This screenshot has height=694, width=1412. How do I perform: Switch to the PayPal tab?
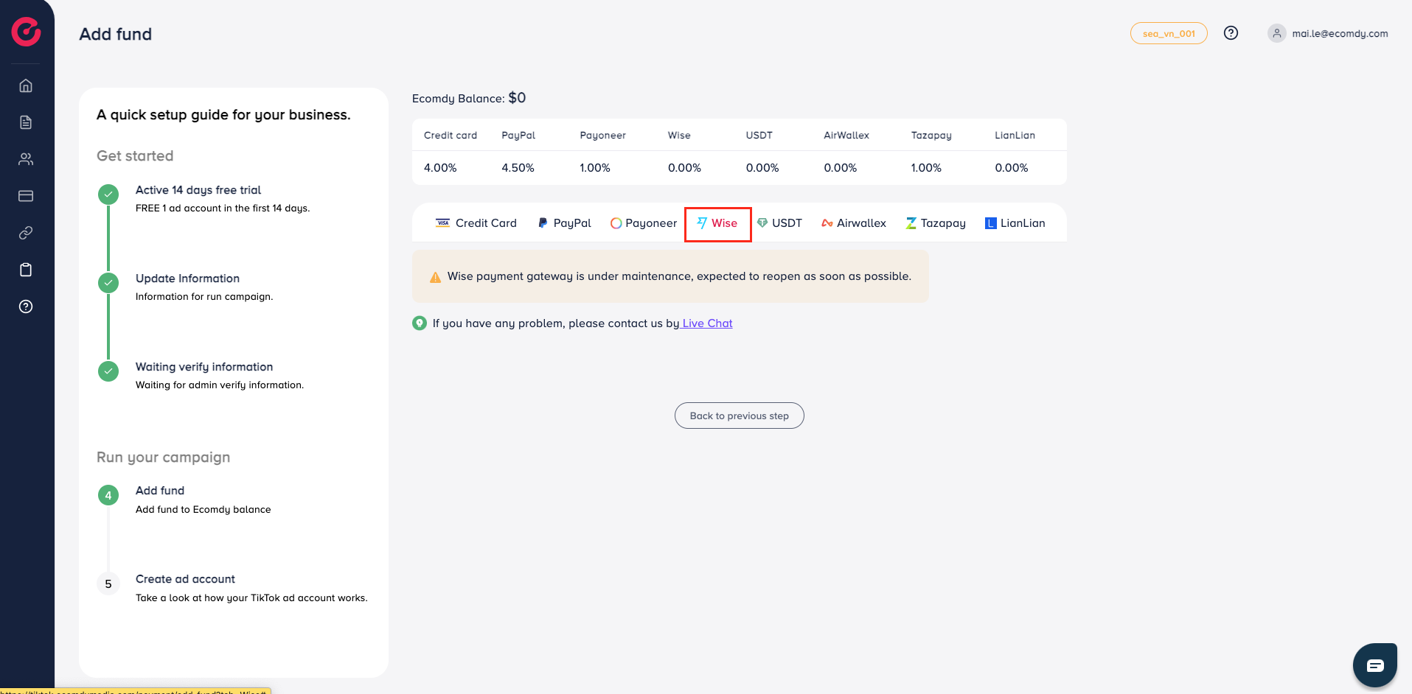tap(564, 223)
